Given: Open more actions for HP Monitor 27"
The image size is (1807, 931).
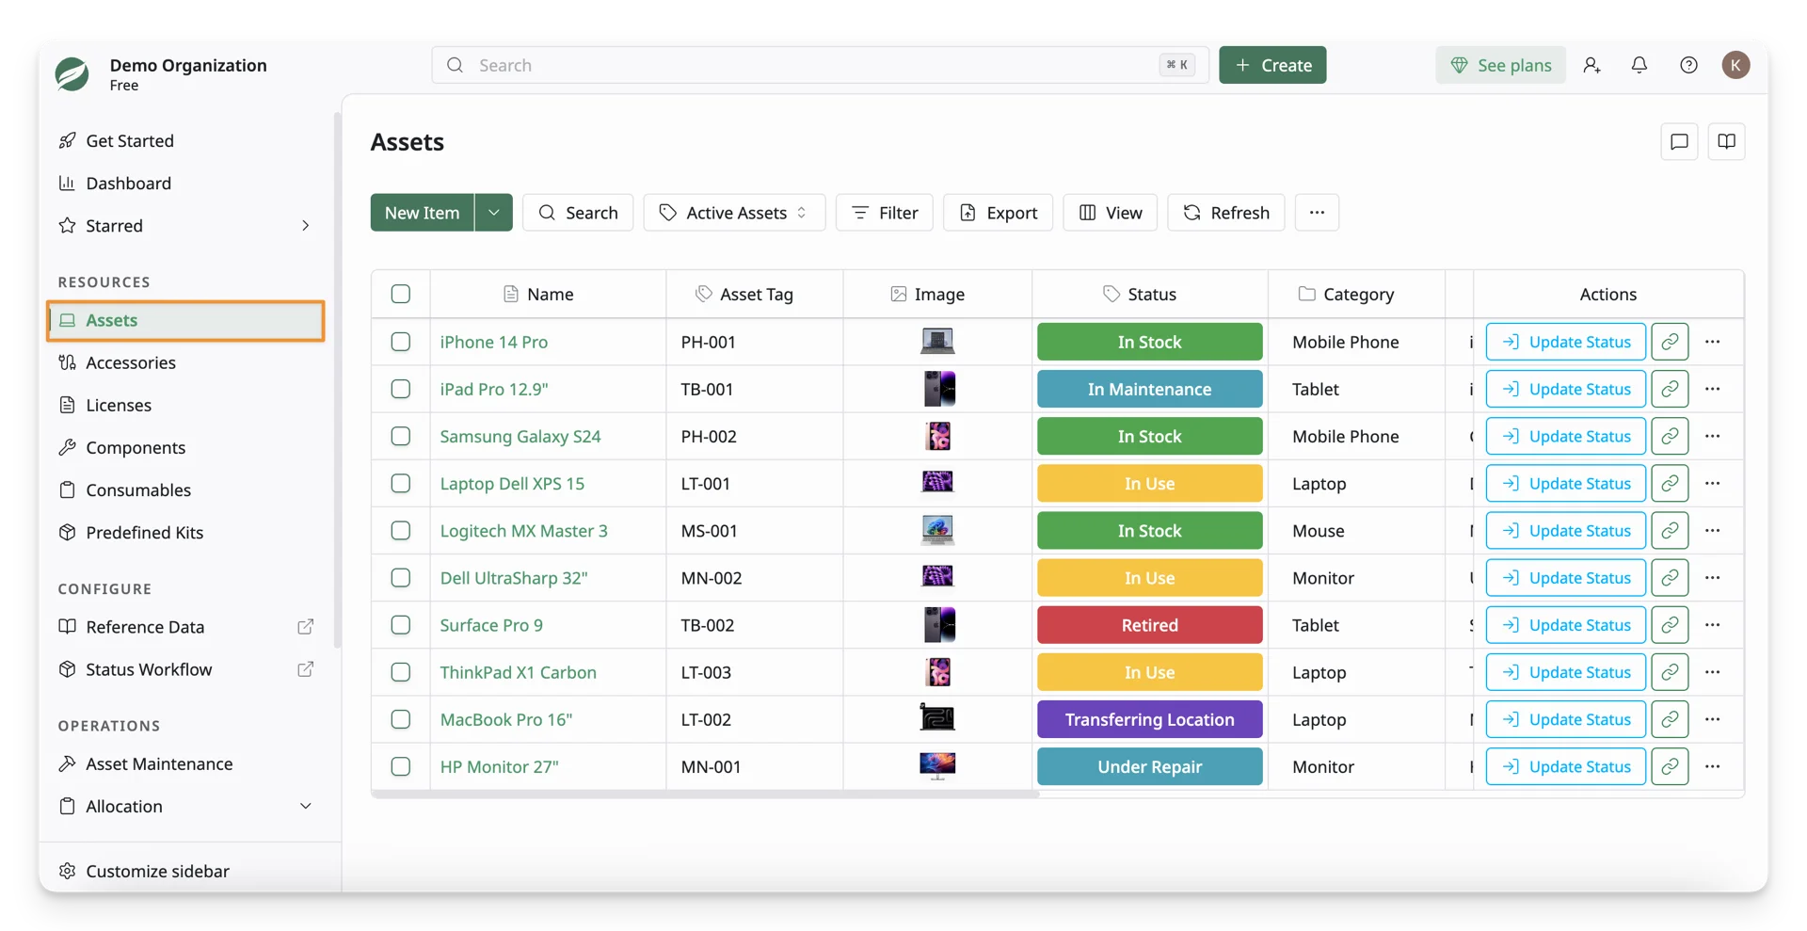Looking at the screenshot, I should click(1712, 766).
